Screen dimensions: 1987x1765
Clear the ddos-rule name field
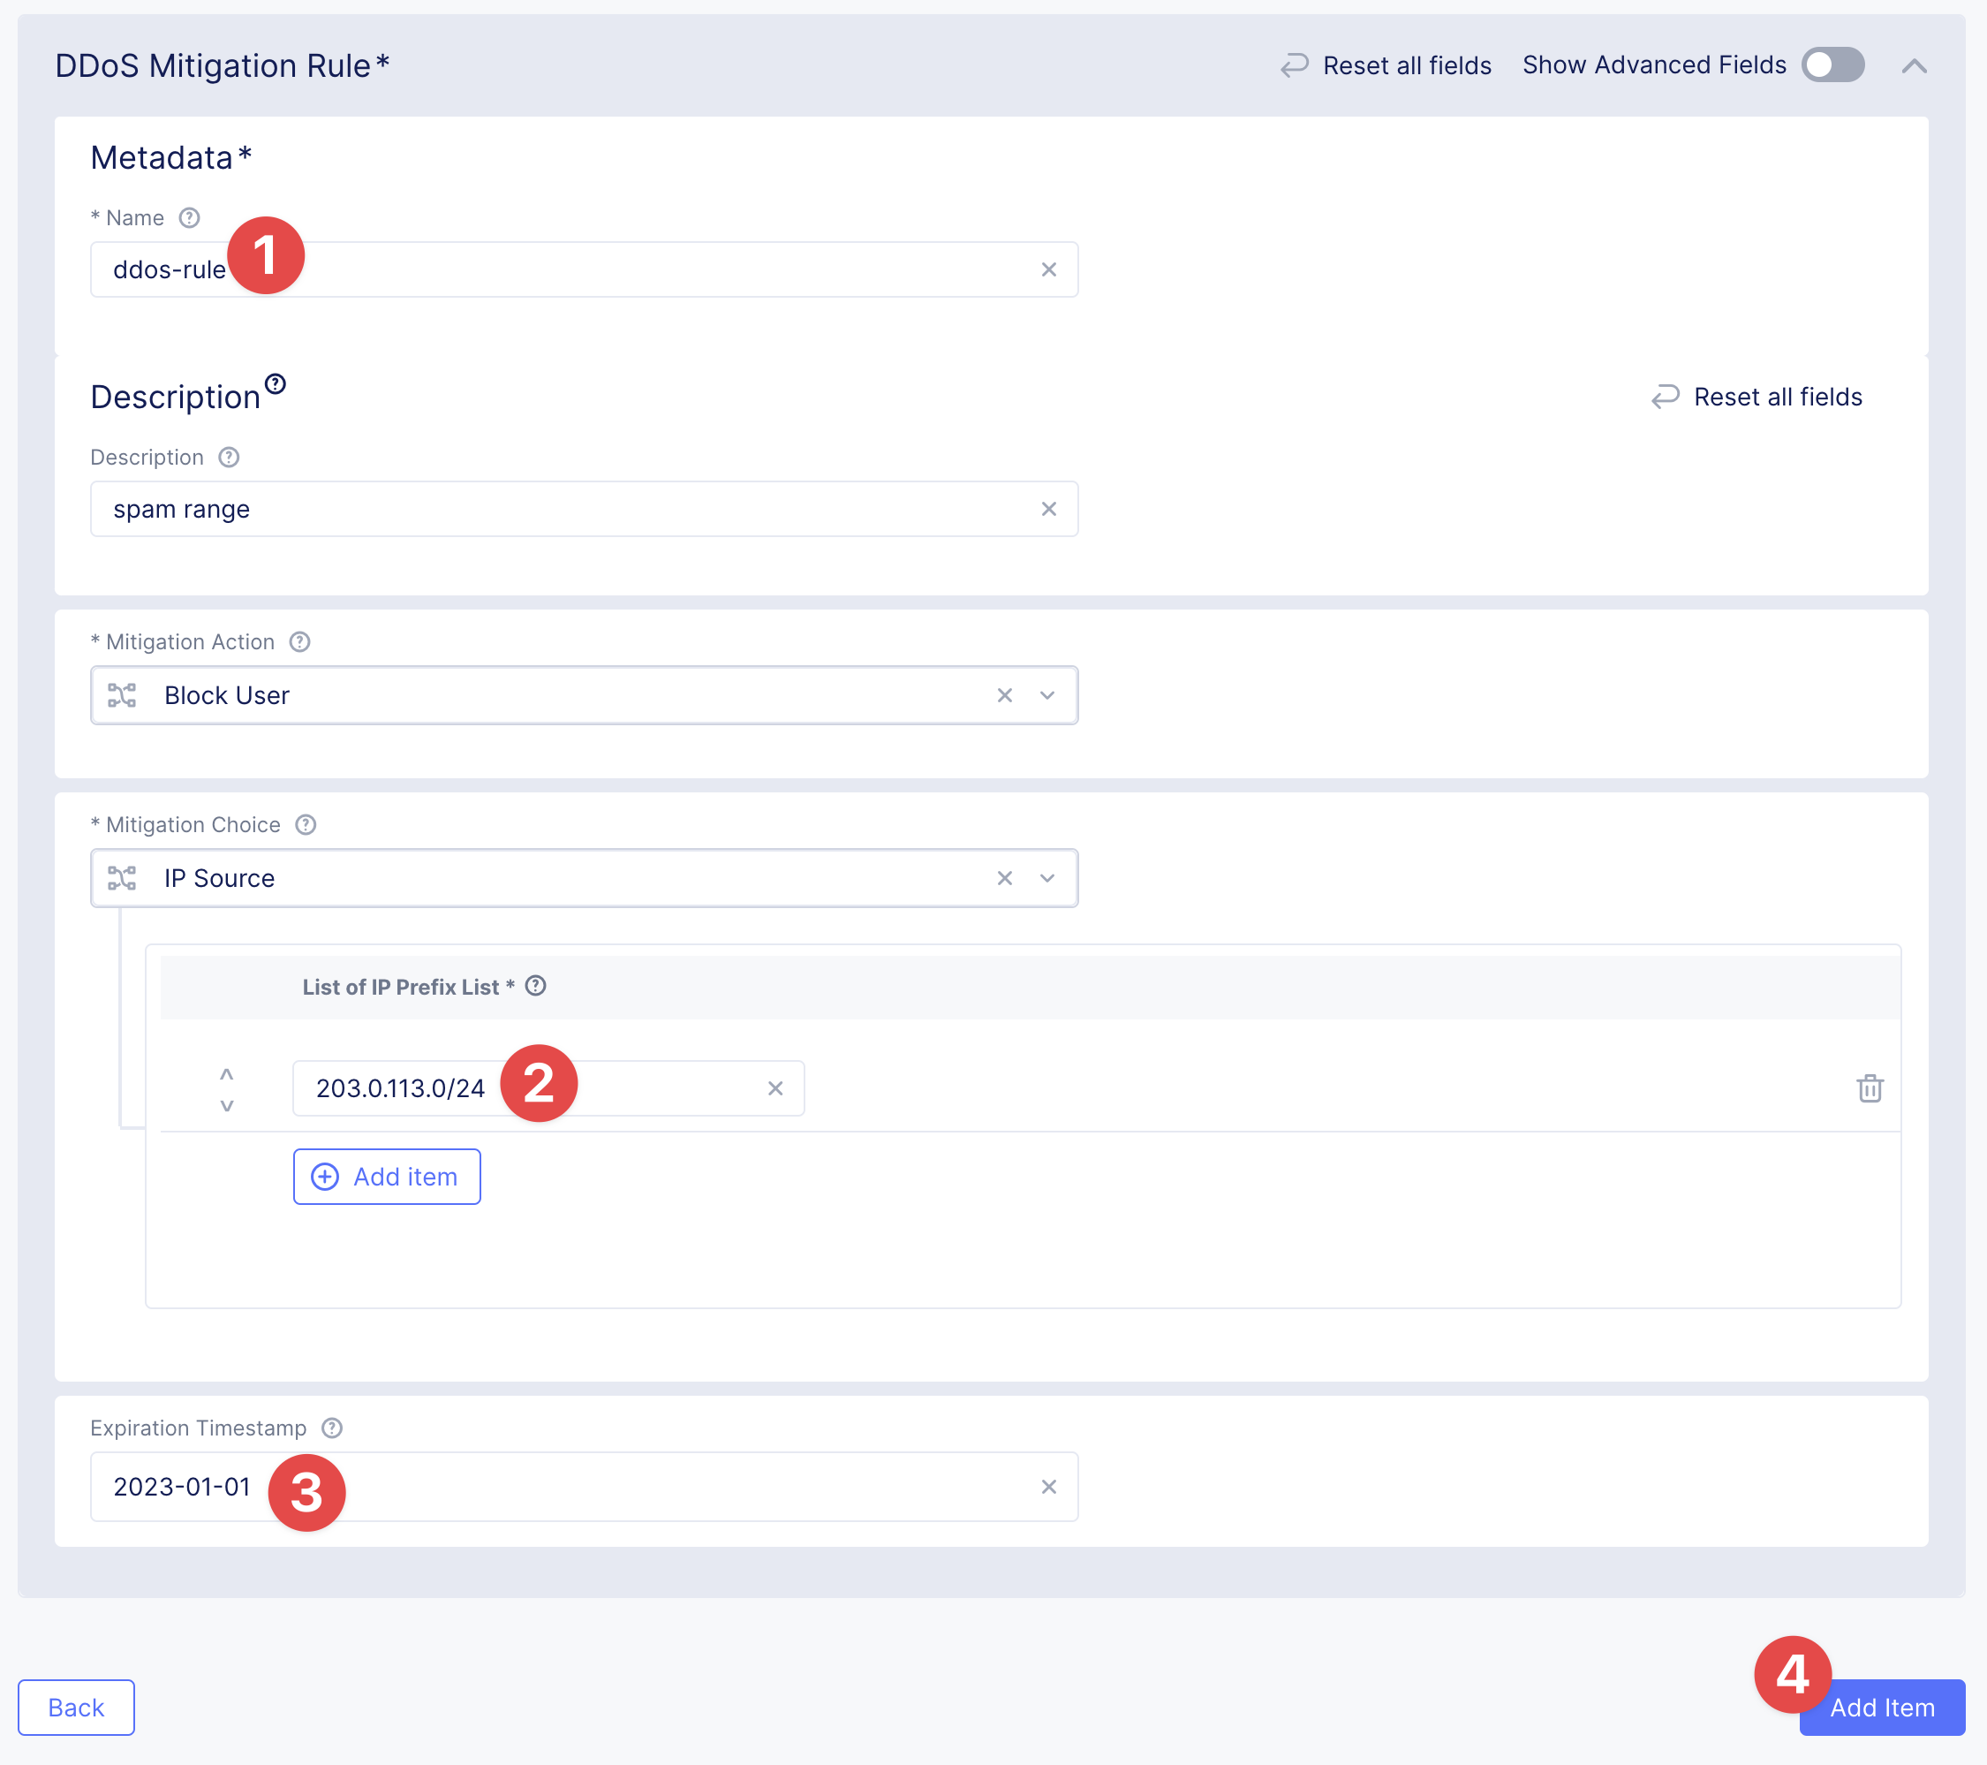coord(1048,269)
